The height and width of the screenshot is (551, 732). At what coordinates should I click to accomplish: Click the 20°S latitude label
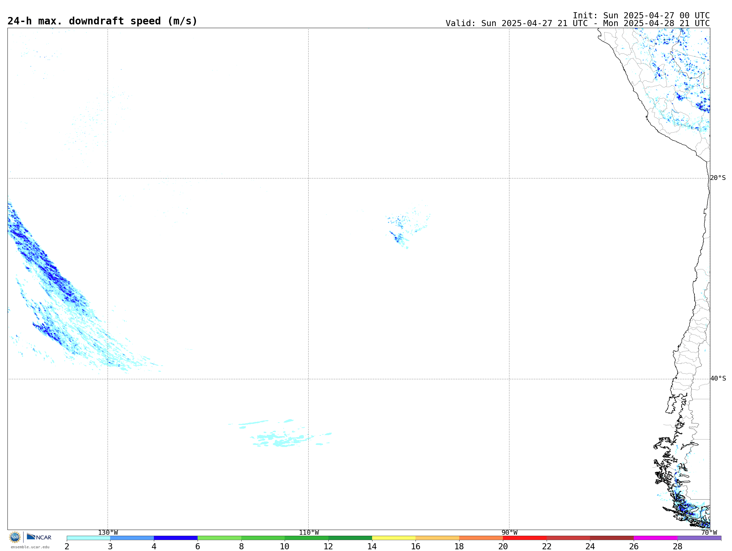click(x=718, y=178)
